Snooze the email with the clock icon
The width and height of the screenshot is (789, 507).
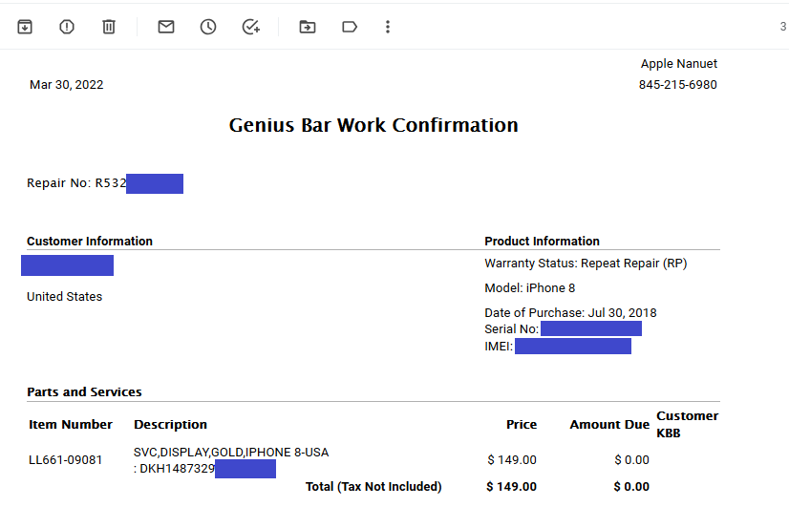point(208,27)
